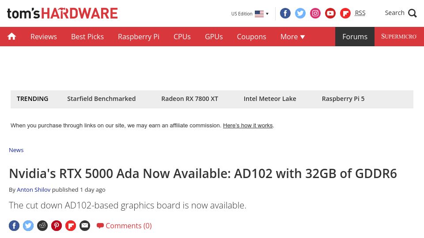The image size is (424, 238).
Task: Click the search magnifier icon
Action: point(413,13)
